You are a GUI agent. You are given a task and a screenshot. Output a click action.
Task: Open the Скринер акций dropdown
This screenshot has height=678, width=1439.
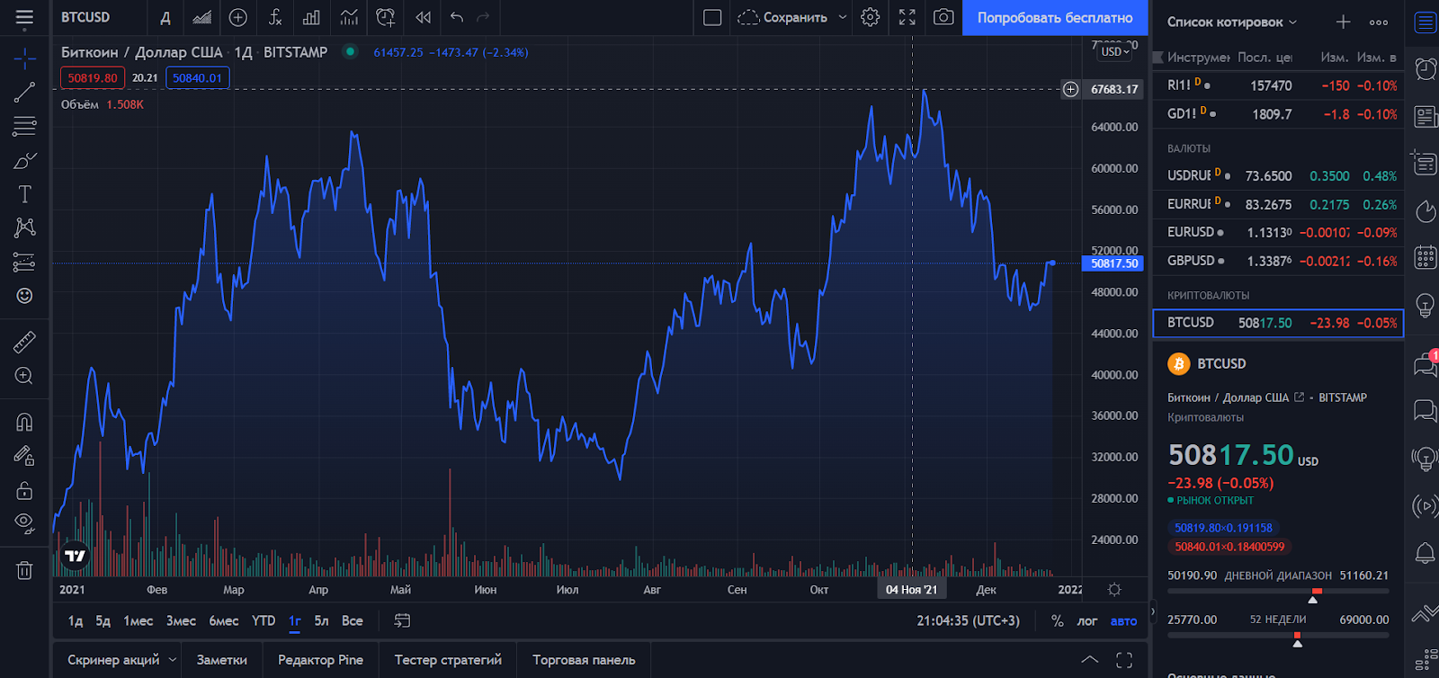pos(121,660)
